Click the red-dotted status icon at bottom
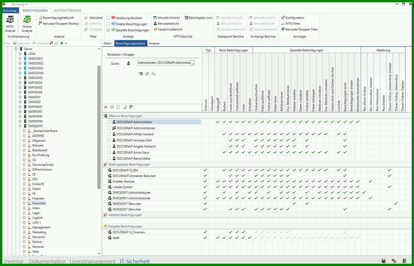The height and width of the screenshot is (266, 414). 394,261
